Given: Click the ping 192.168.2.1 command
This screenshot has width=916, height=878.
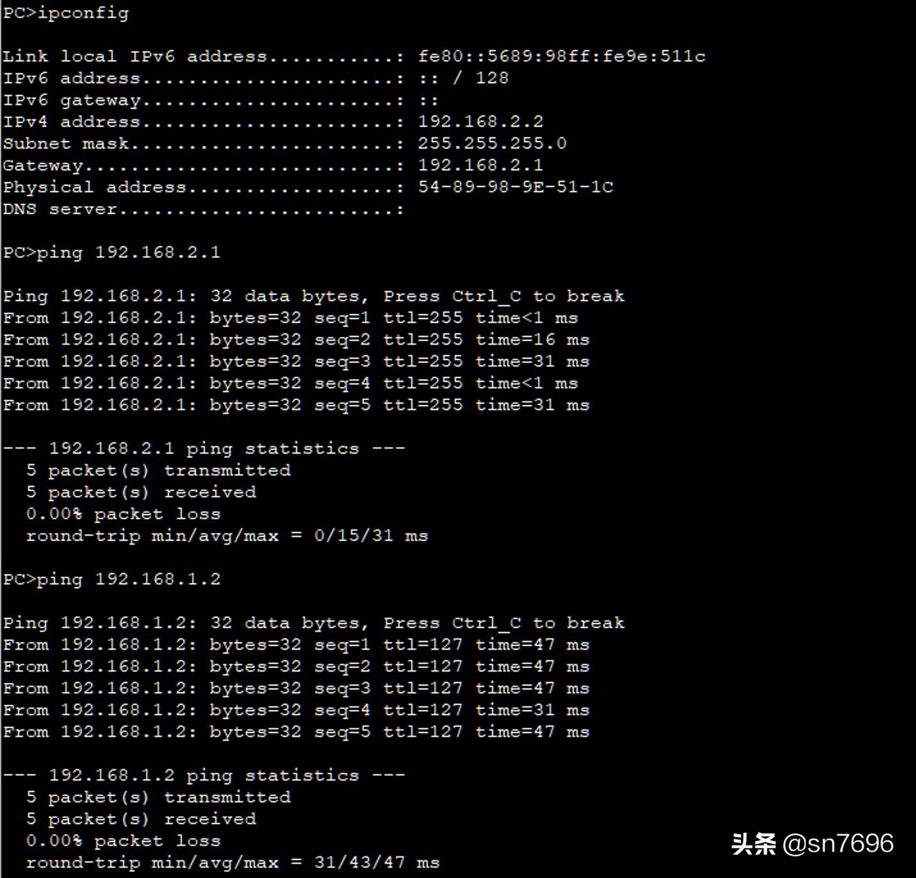Looking at the screenshot, I should tap(112, 253).
